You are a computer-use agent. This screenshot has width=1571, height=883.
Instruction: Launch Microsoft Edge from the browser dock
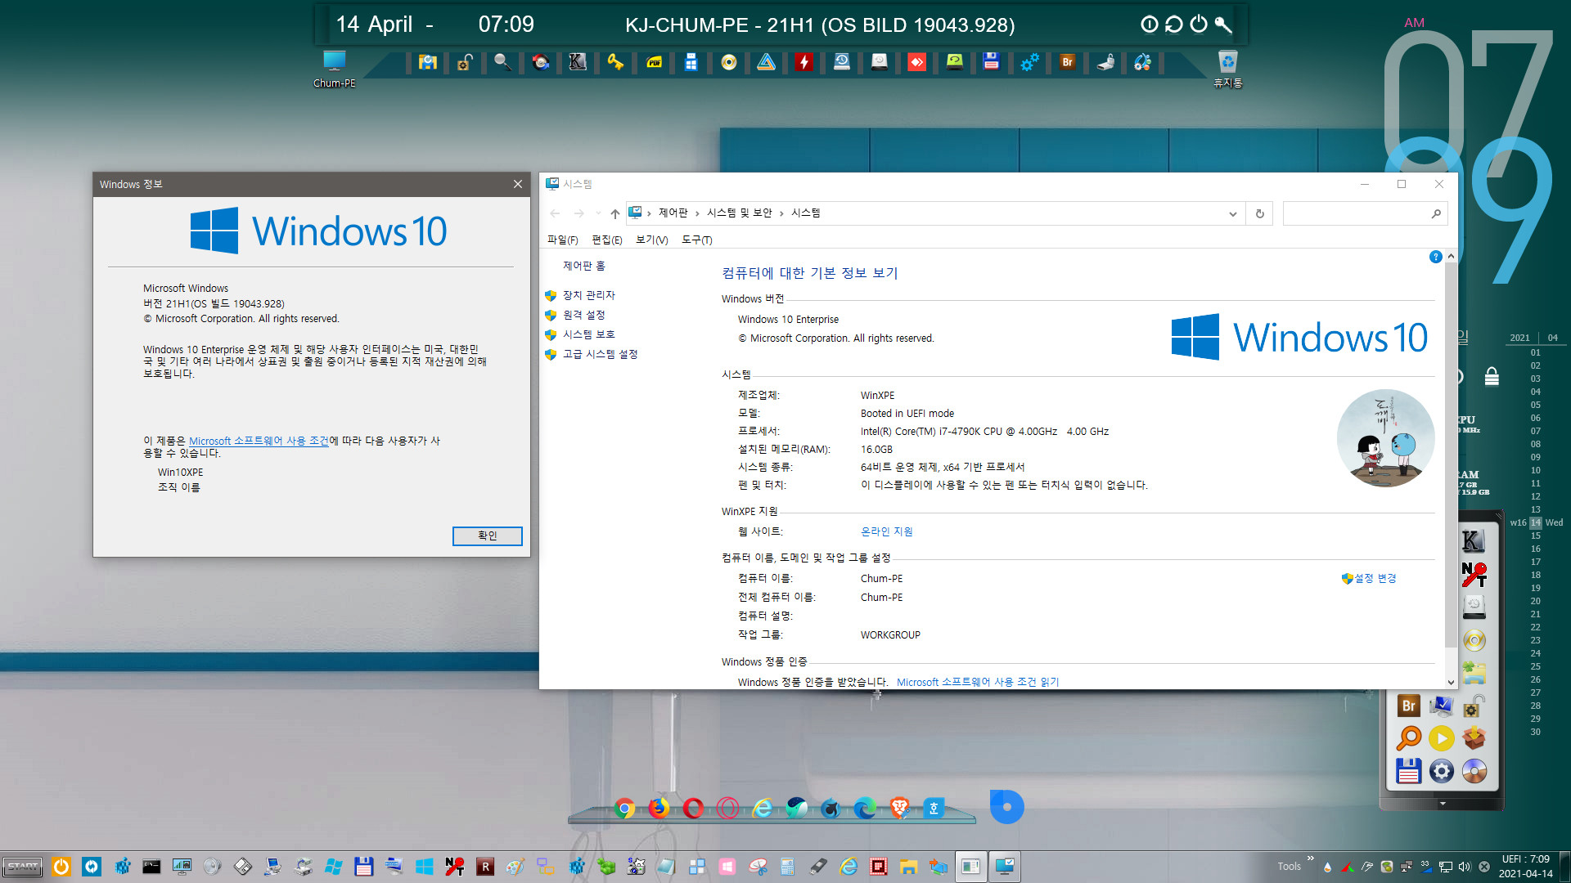pyautogui.click(x=865, y=809)
